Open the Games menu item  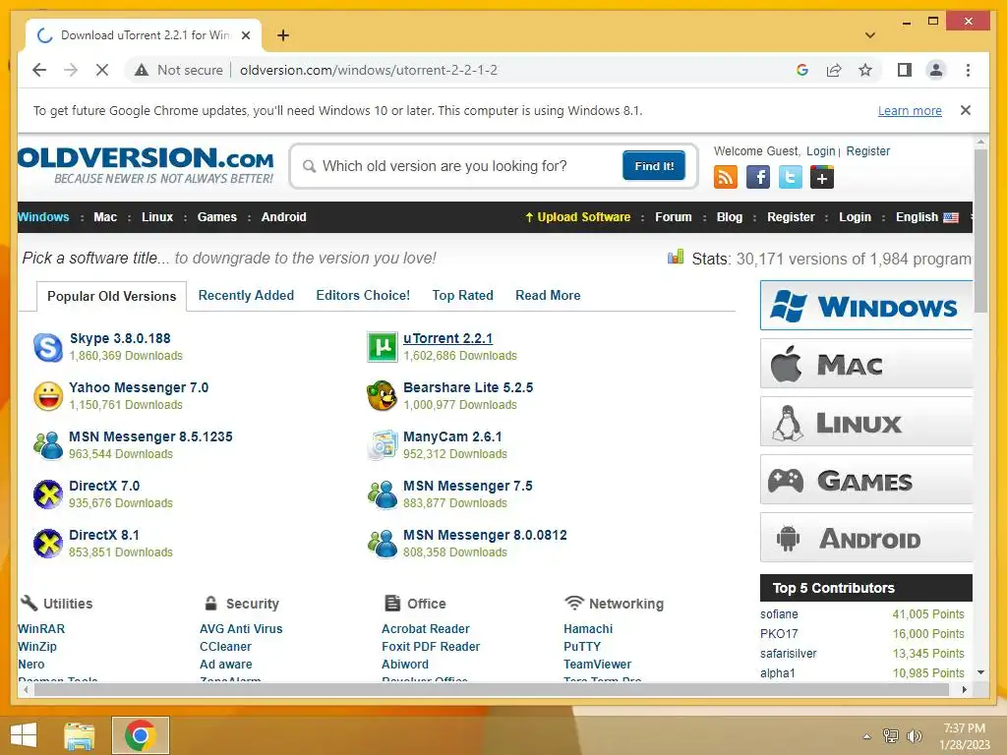[x=217, y=217]
